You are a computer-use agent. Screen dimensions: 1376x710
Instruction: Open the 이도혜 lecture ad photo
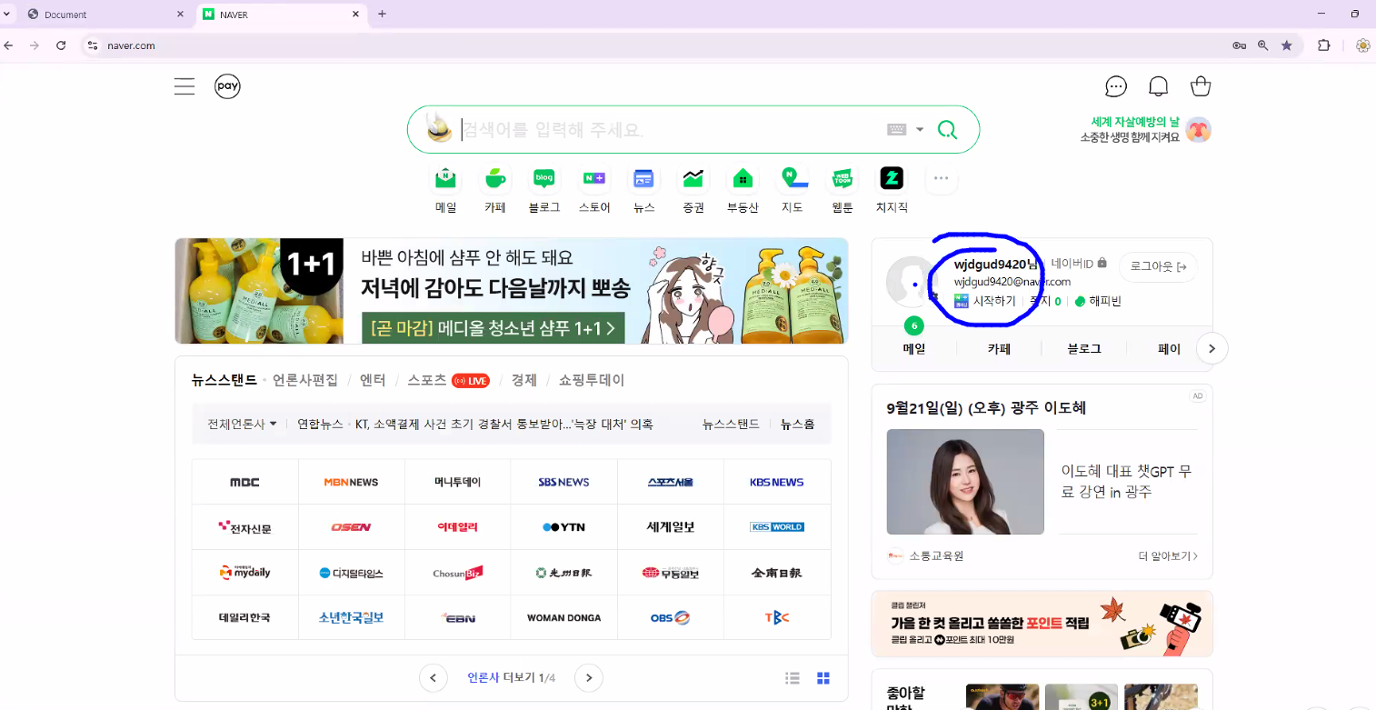tap(965, 482)
